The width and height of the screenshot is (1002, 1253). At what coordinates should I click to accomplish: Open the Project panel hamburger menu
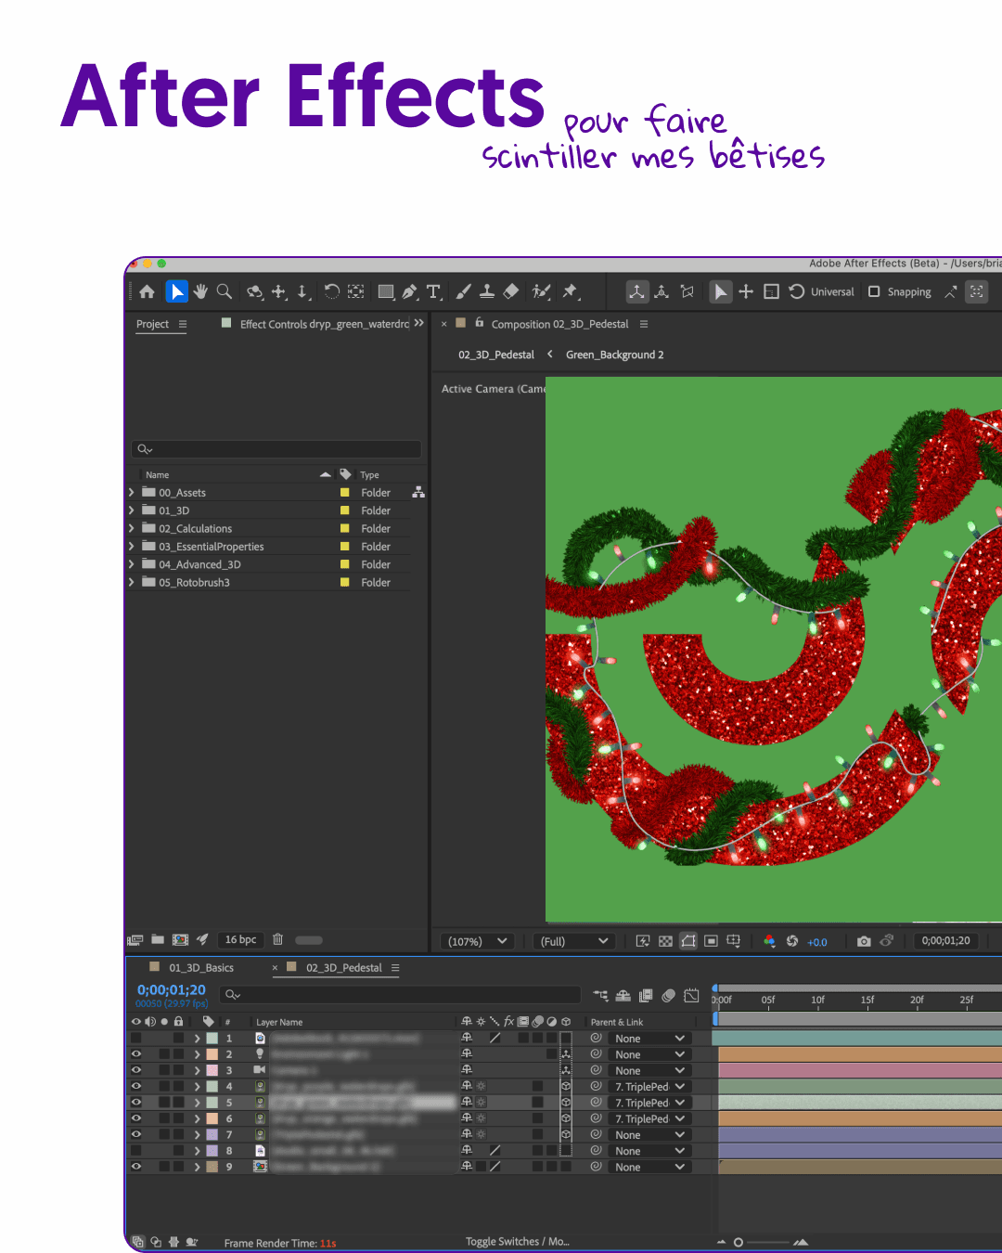click(x=183, y=324)
